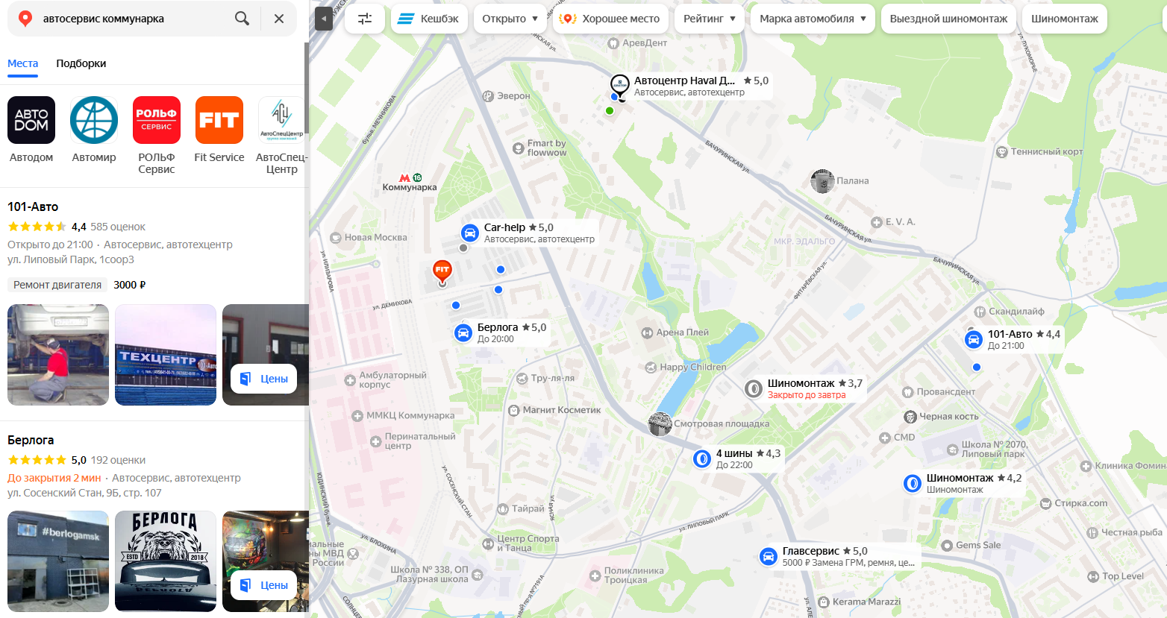Click the Главсервис map pin
The image size is (1167, 618).
point(768,556)
